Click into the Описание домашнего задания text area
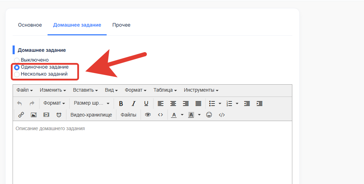 coord(152,152)
